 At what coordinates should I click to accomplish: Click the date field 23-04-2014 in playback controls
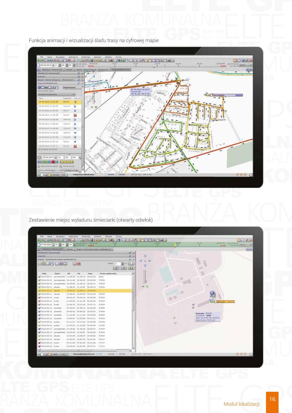coord(48,157)
